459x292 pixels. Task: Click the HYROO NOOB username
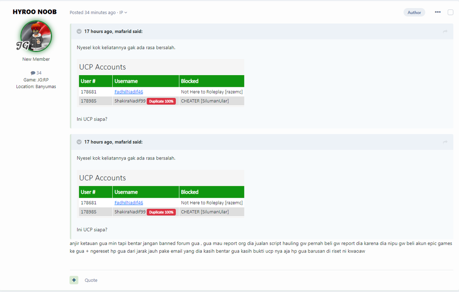[x=35, y=12]
